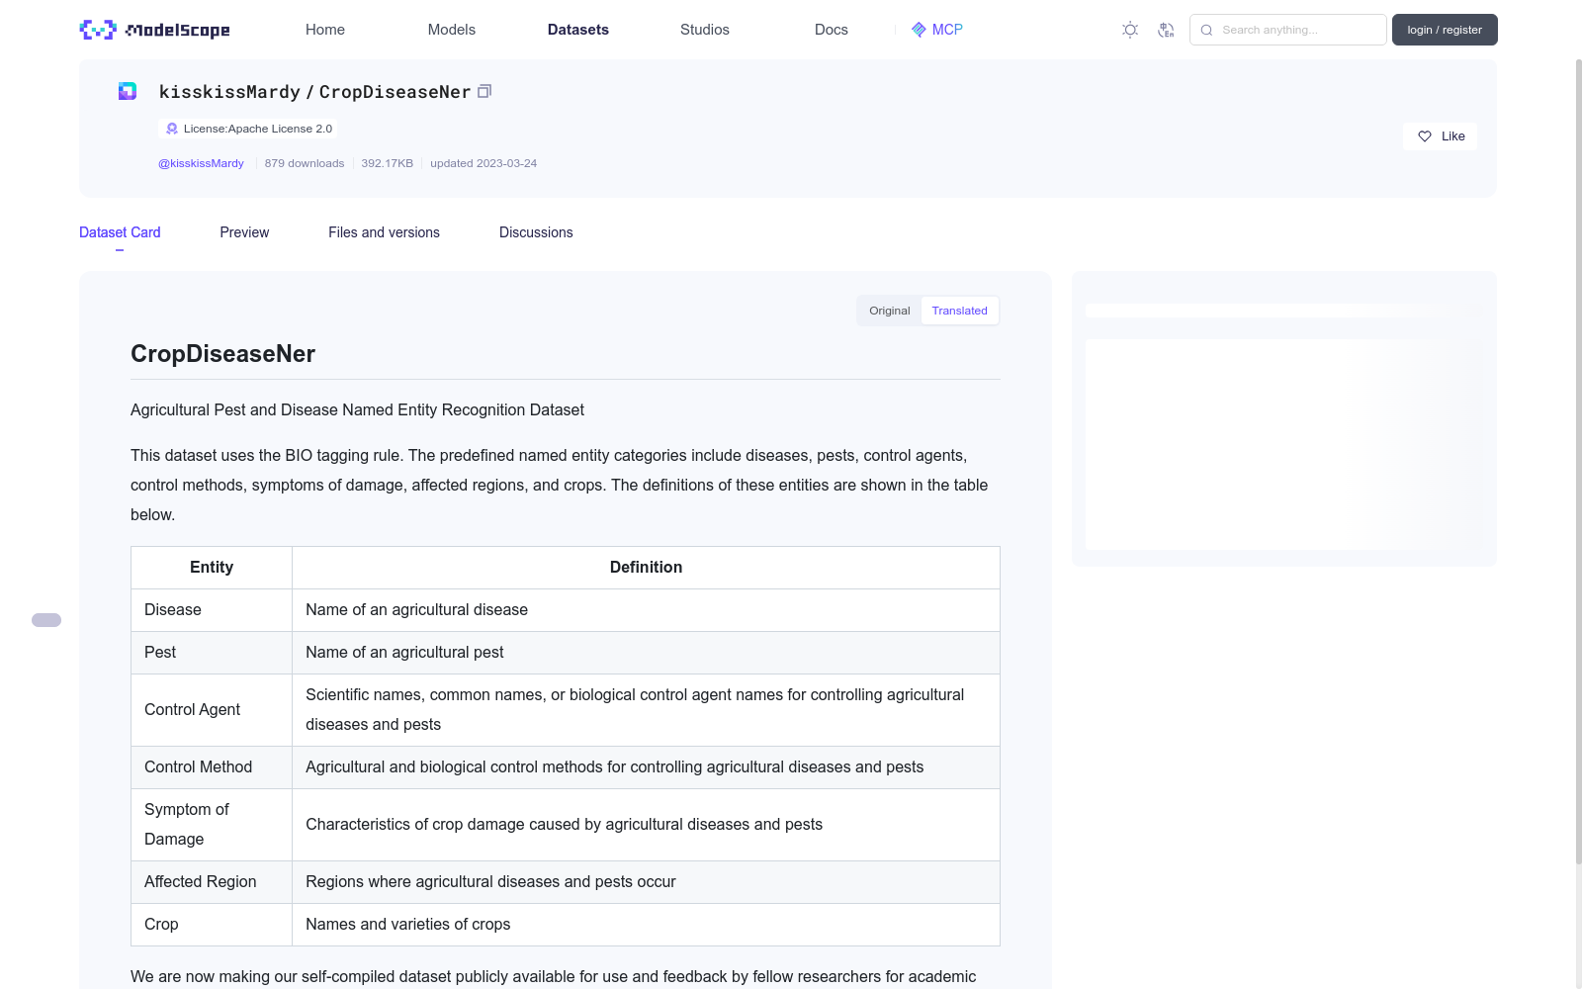Click 'We are now making our self-compiled dataset' paragraph
Viewport: 1582px width, 989px height.
pyautogui.click(x=554, y=977)
